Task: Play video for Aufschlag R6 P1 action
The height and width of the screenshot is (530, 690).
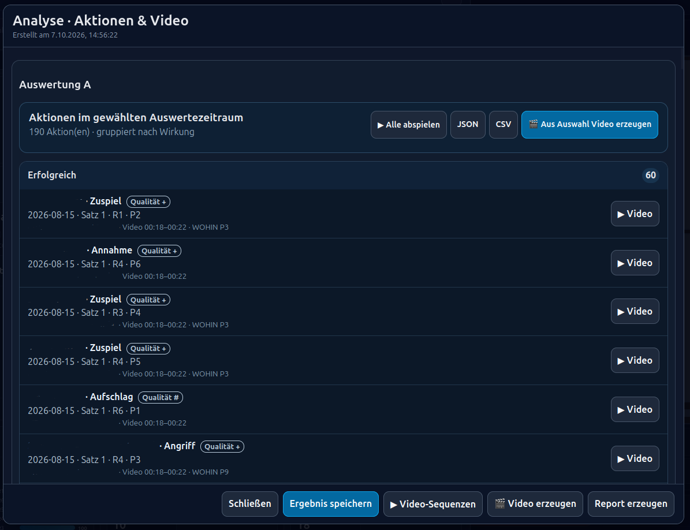Action: (635, 409)
